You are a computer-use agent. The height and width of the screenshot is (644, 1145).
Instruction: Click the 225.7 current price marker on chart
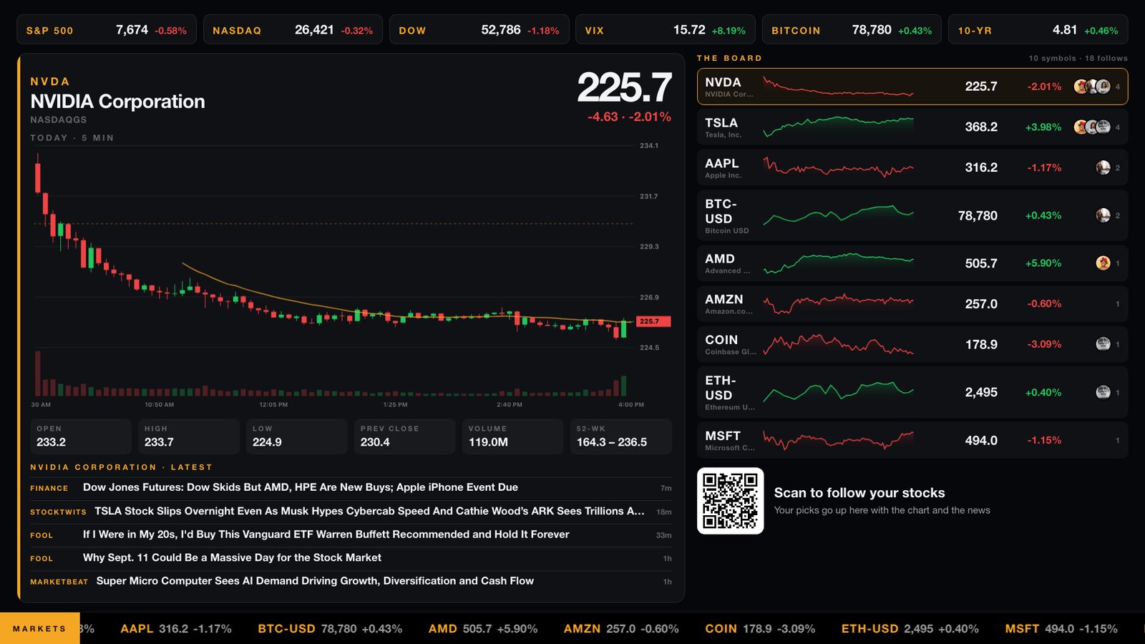pyautogui.click(x=653, y=322)
